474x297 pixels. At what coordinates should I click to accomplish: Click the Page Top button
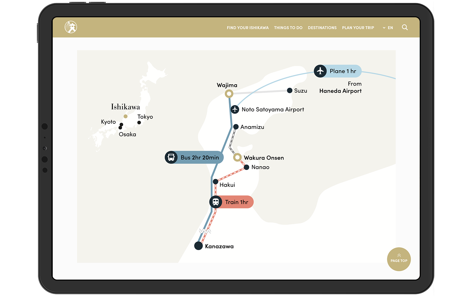point(399,259)
